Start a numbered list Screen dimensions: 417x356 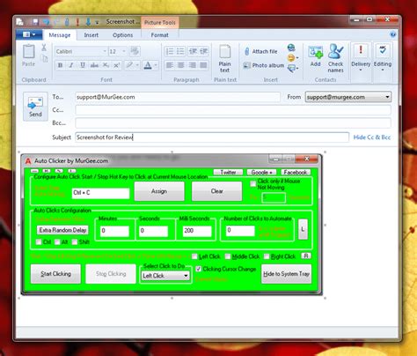[170, 52]
